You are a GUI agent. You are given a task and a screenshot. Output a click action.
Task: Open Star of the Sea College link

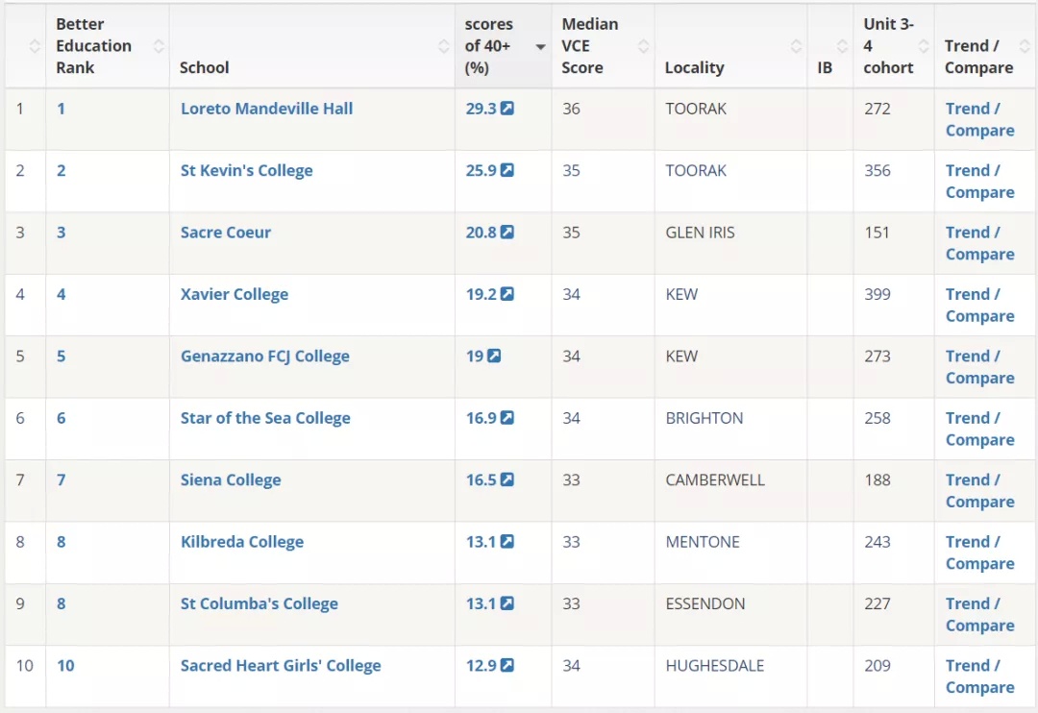click(x=265, y=418)
